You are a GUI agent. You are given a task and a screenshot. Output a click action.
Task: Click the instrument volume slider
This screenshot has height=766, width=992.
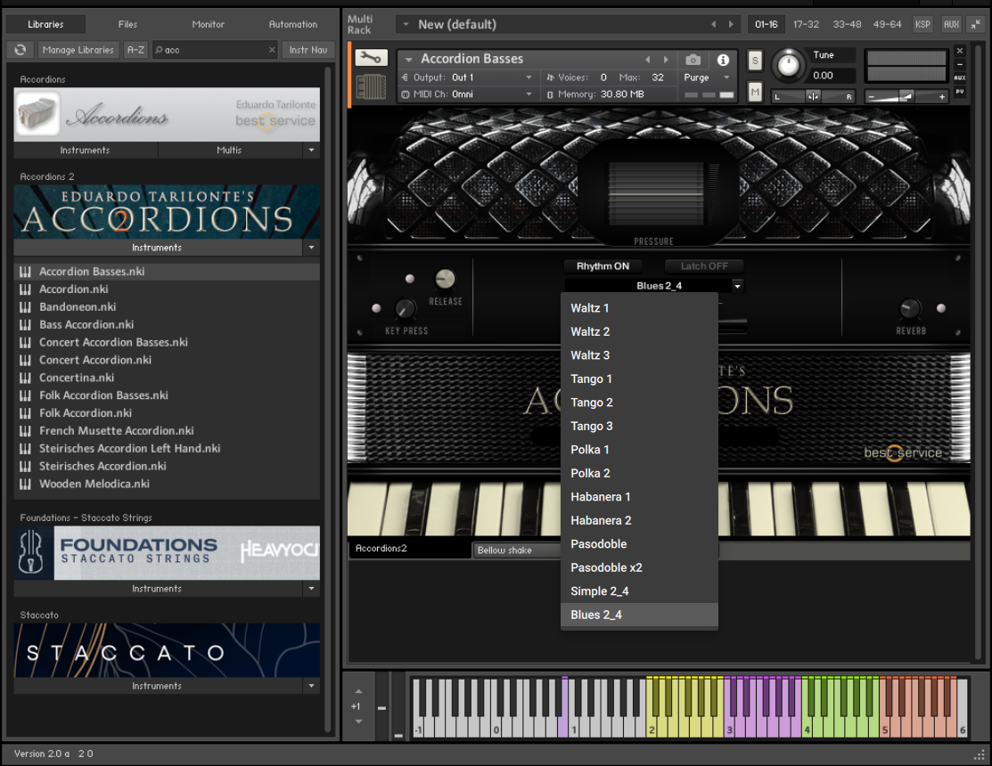(906, 96)
